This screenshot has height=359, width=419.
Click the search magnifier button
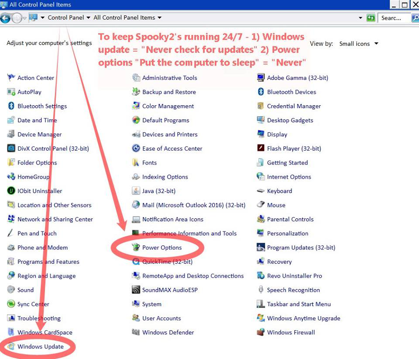(x=415, y=18)
